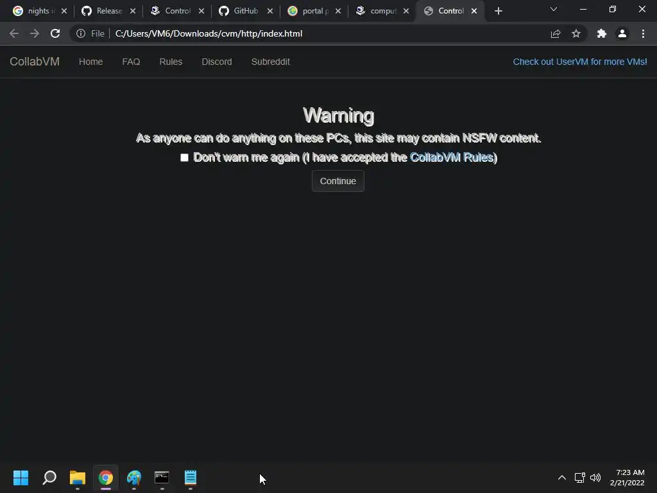Open Command Prompt icon in taskbar
The height and width of the screenshot is (493, 657).
point(162,478)
